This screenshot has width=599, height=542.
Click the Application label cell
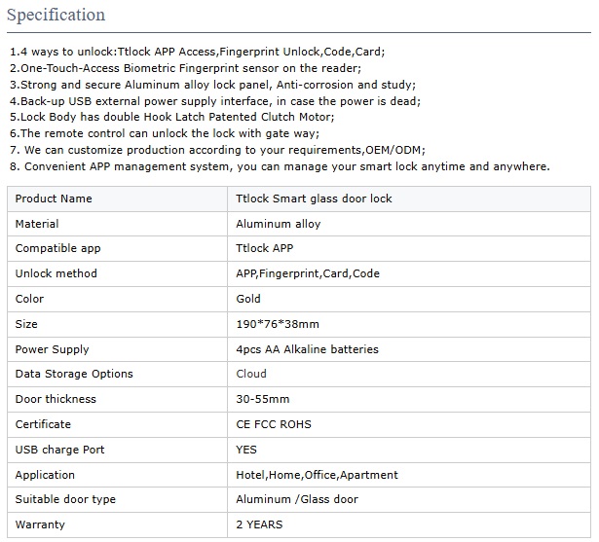117,475
